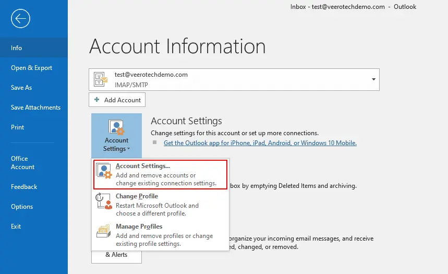This screenshot has width=448, height=274.
Task: Click "Change settings for this account" description
Action: pyautogui.click(x=235, y=133)
